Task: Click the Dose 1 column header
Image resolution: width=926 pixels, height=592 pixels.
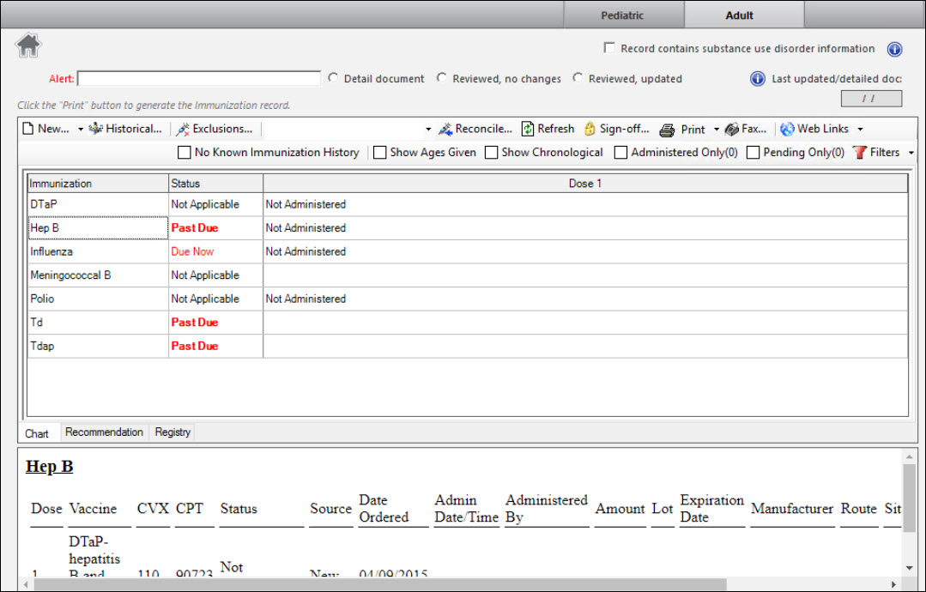Action: pos(585,184)
